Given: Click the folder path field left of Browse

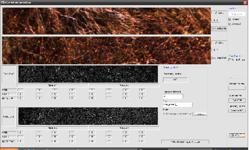Looking at the screenshot, I should click(x=178, y=114).
